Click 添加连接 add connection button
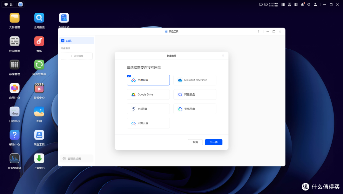The image size is (343, 194). point(77,56)
